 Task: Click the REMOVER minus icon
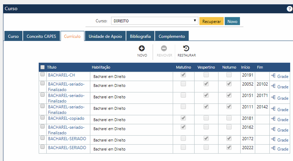coord(164,49)
